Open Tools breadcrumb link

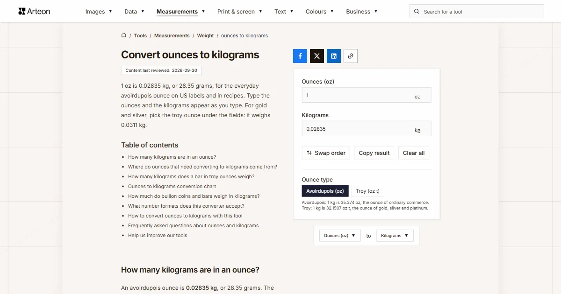click(140, 35)
